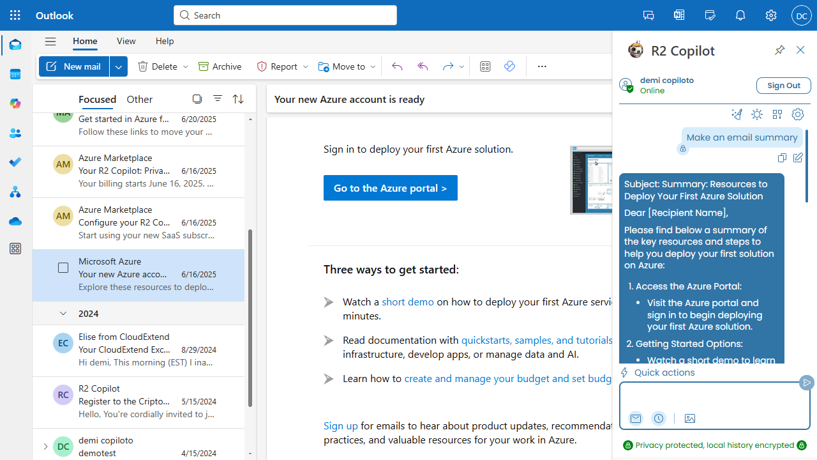Expand the Forward options dropdown
The image size is (817, 460).
(x=461, y=66)
